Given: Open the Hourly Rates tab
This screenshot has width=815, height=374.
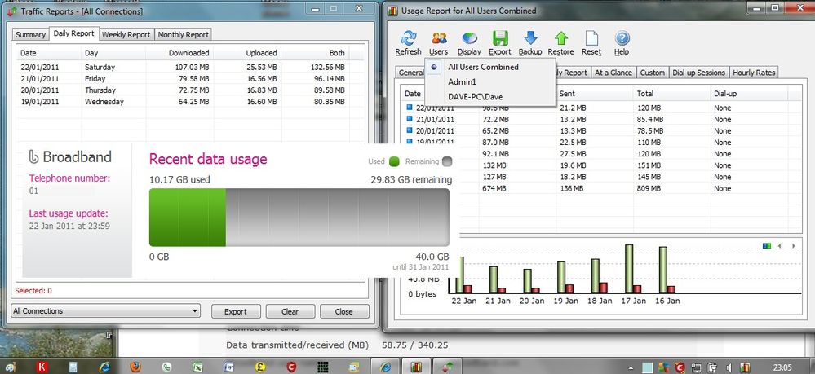Looking at the screenshot, I should pos(754,73).
